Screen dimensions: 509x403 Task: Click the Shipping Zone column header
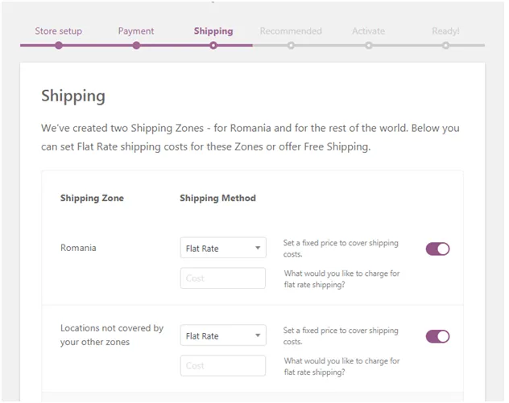[92, 198]
